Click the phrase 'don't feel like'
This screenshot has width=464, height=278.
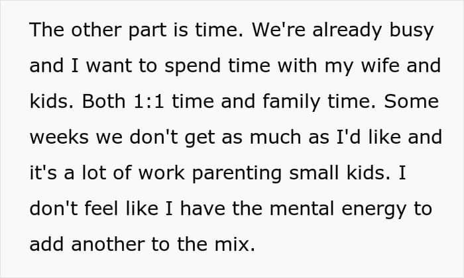94,208
